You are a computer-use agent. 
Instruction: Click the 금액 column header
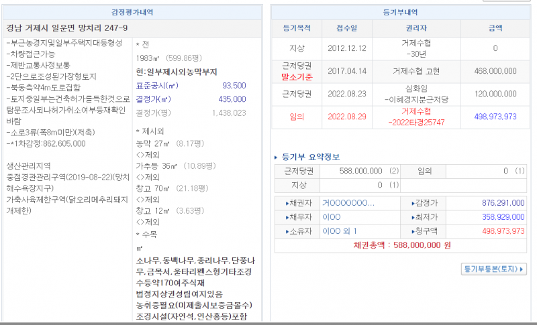pyautogui.click(x=495, y=28)
